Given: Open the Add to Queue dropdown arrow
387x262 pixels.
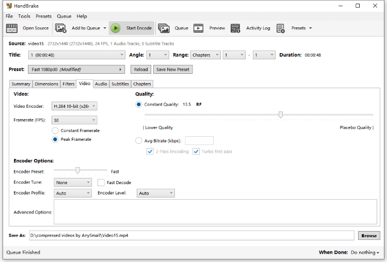Looking at the screenshot, I should click(105, 28).
